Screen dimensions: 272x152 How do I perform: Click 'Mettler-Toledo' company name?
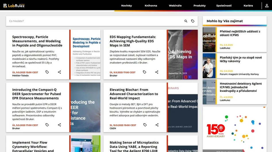pyautogui.click(x=20, y=76)
